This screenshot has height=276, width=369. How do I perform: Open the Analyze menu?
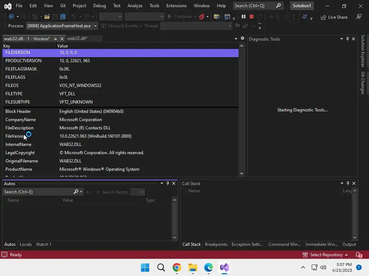[135, 6]
